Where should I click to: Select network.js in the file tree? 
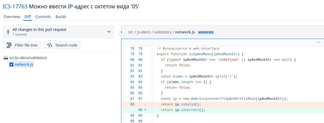24,65
